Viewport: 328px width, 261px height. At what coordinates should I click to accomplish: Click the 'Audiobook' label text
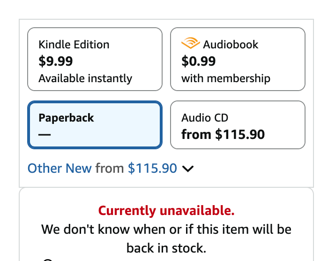(231, 45)
